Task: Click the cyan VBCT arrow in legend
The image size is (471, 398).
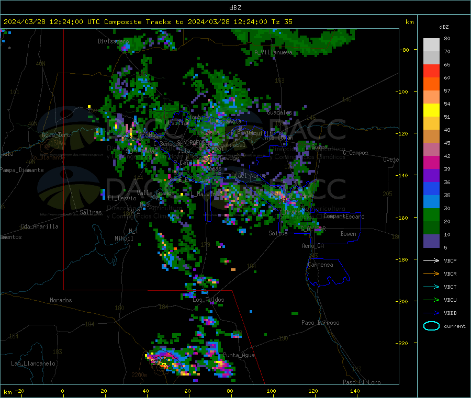Action: (x=431, y=287)
